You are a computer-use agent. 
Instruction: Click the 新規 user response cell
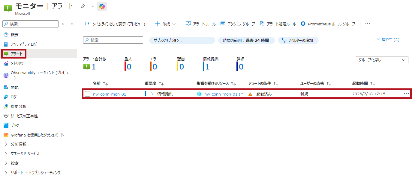pos(304,94)
